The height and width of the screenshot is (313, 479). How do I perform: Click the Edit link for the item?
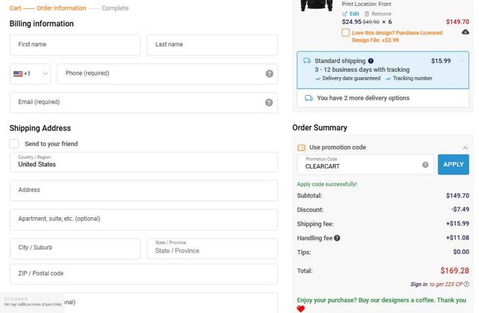coord(354,13)
